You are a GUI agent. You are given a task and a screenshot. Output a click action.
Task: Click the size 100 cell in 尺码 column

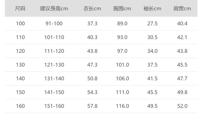20,24
